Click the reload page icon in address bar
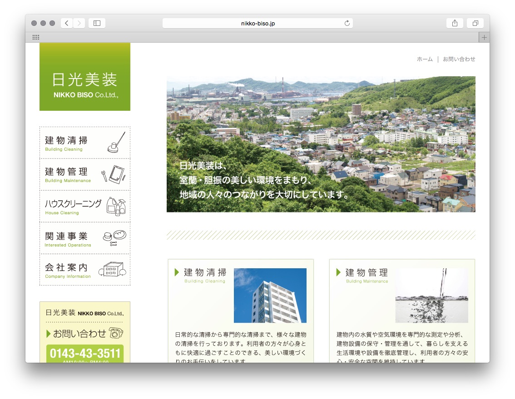 [x=347, y=23]
